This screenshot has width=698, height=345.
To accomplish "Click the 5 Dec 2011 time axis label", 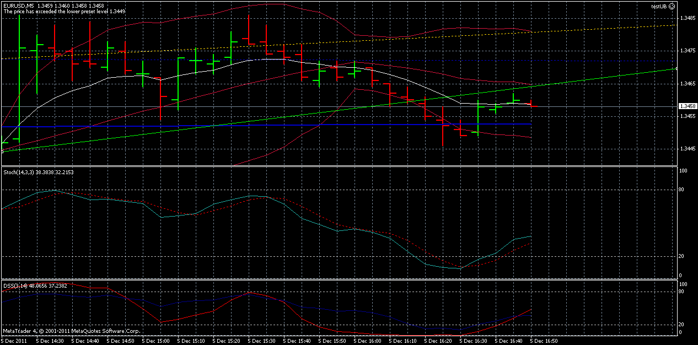I will pyautogui.click(x=15, y=340).
